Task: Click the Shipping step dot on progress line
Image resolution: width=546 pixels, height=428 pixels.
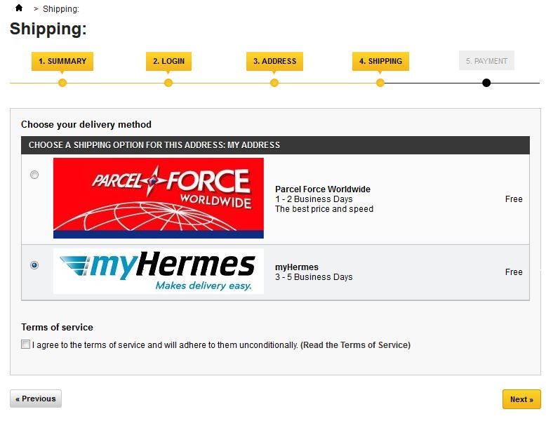Action: tap(380, 83)
